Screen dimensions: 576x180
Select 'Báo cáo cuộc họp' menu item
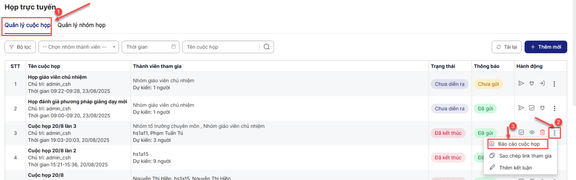[518, 144]
